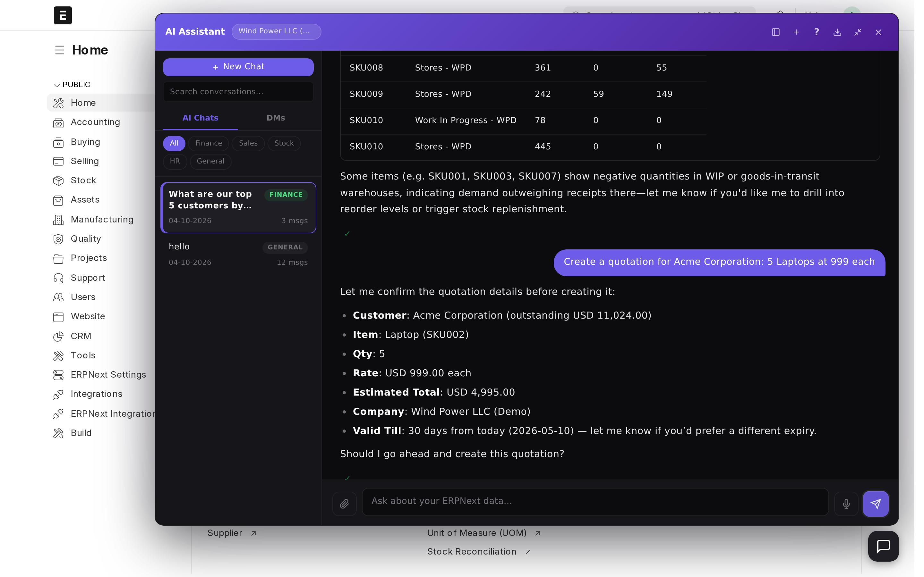Click the New Chat button
The width and height of the screenshot is (924, 577).
(238, 67)
